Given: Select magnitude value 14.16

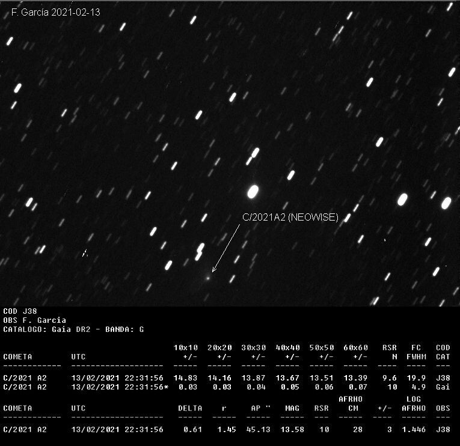Looking at the screenshot, I should pyautogui.click(x=219, y=378).
